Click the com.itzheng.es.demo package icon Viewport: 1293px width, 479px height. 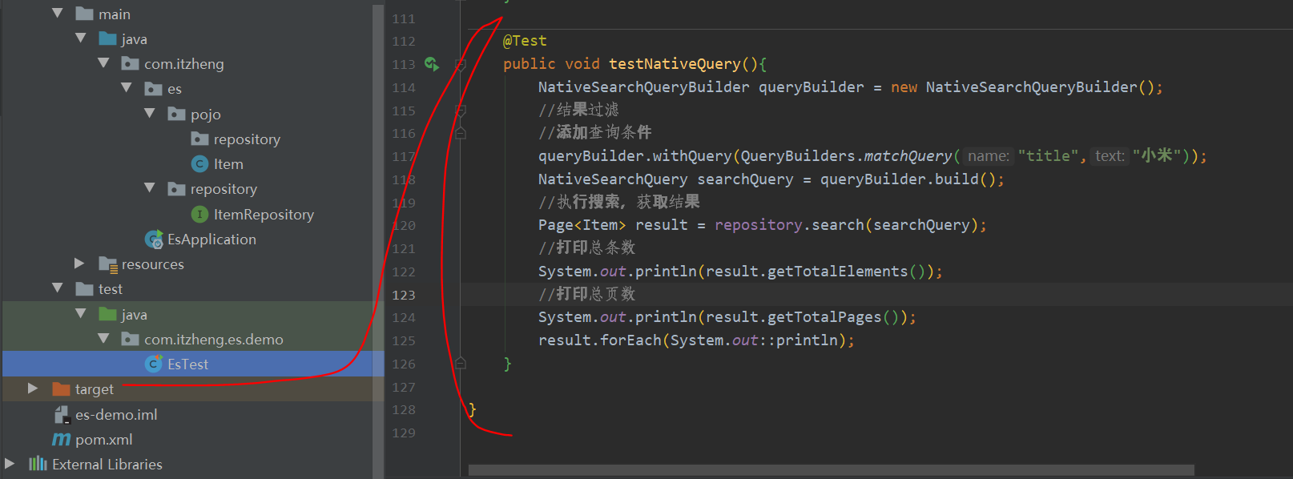(130, 339)
